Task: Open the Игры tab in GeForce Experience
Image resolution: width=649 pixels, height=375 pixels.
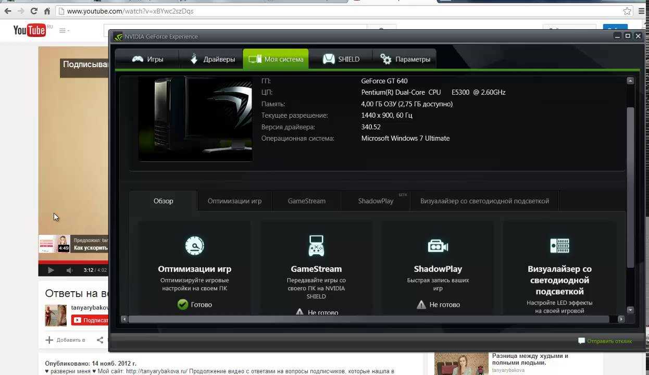Action: click(x=147, y=59)
